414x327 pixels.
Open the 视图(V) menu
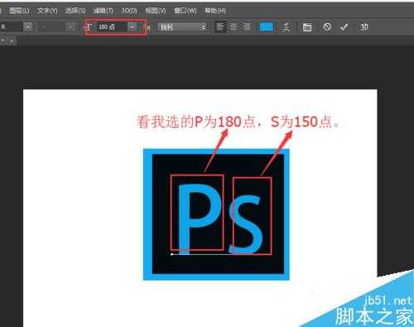click(156, 11)
